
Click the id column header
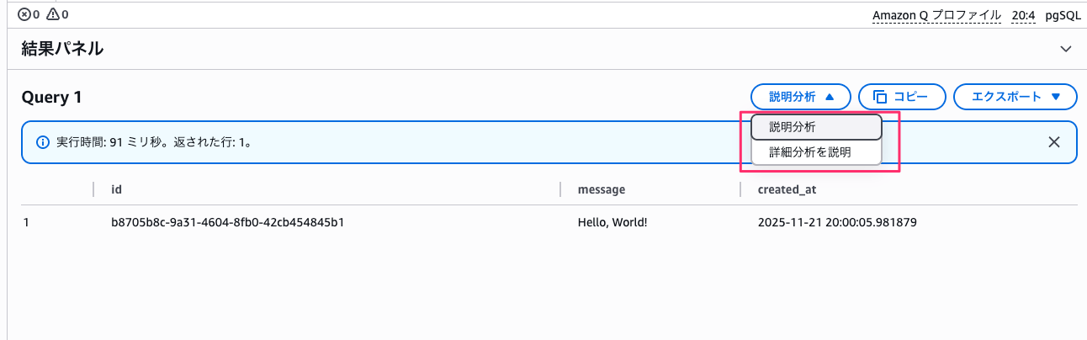117,189
